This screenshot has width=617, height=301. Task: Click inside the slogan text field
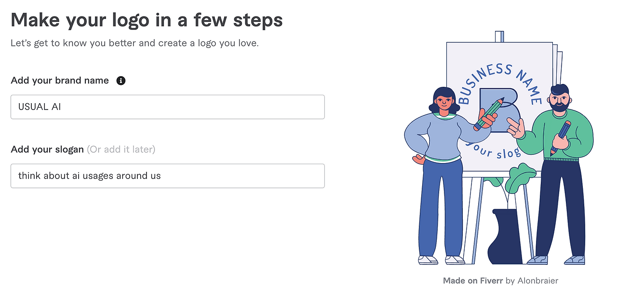coord(167,176)
